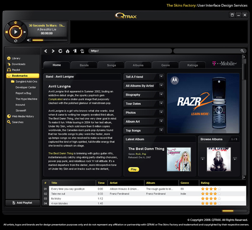Viewport: 252px width, 230px height.
Task: Click the Pop genre link
Action: pos(144,154)
